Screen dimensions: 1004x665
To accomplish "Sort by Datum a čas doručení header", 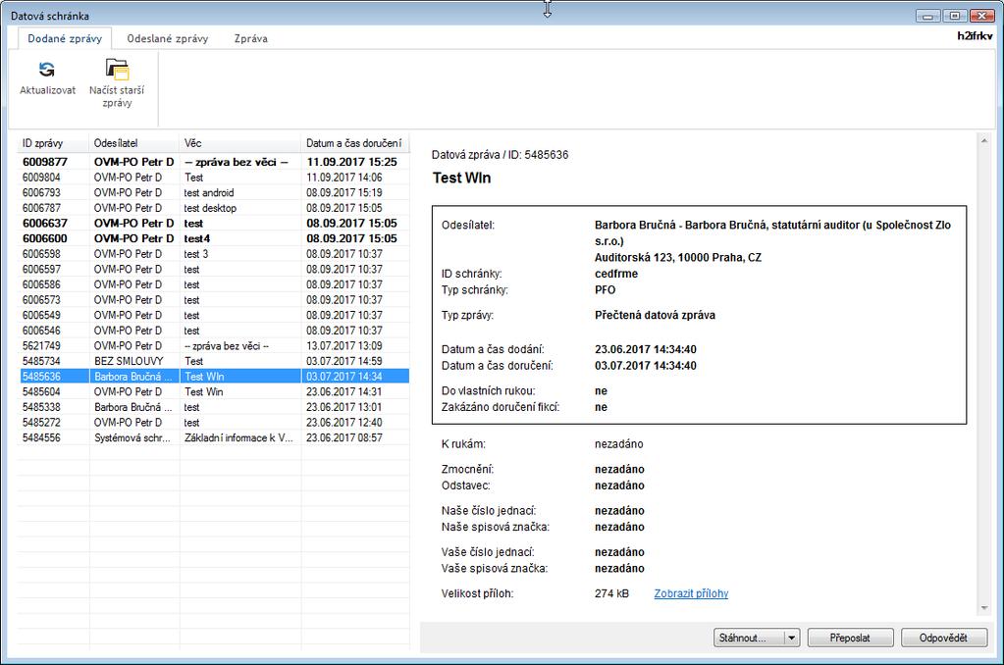I will (355, 143).
